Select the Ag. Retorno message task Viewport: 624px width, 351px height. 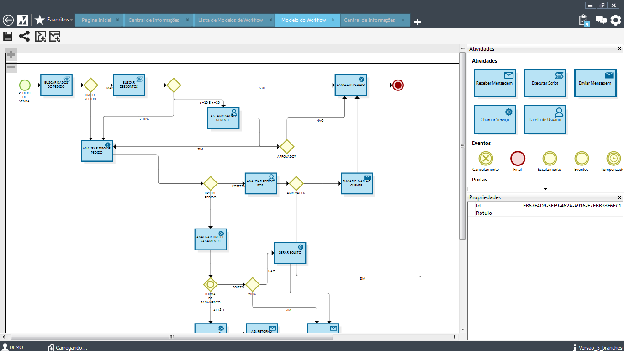tap(262, 329)
